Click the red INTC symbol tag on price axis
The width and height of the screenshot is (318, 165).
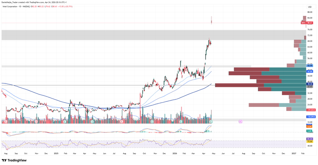[x=303, y=23]
